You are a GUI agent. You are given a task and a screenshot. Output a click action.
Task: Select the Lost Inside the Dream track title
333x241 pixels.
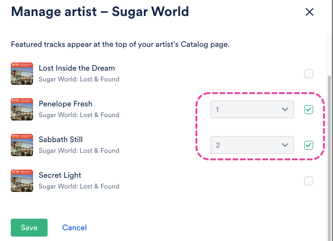[77, 68]
